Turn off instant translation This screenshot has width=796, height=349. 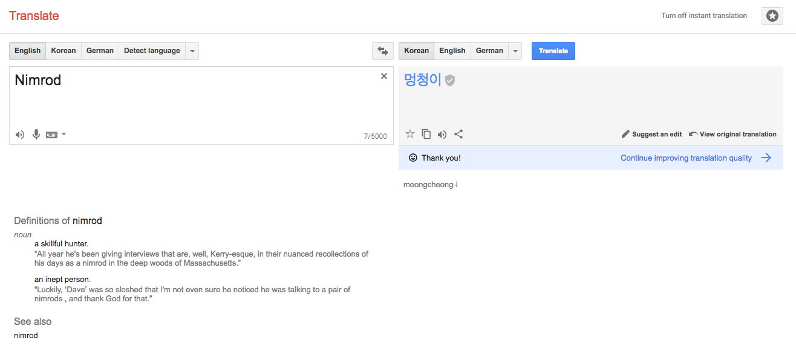pyautogui.click(x=704, y=16)
